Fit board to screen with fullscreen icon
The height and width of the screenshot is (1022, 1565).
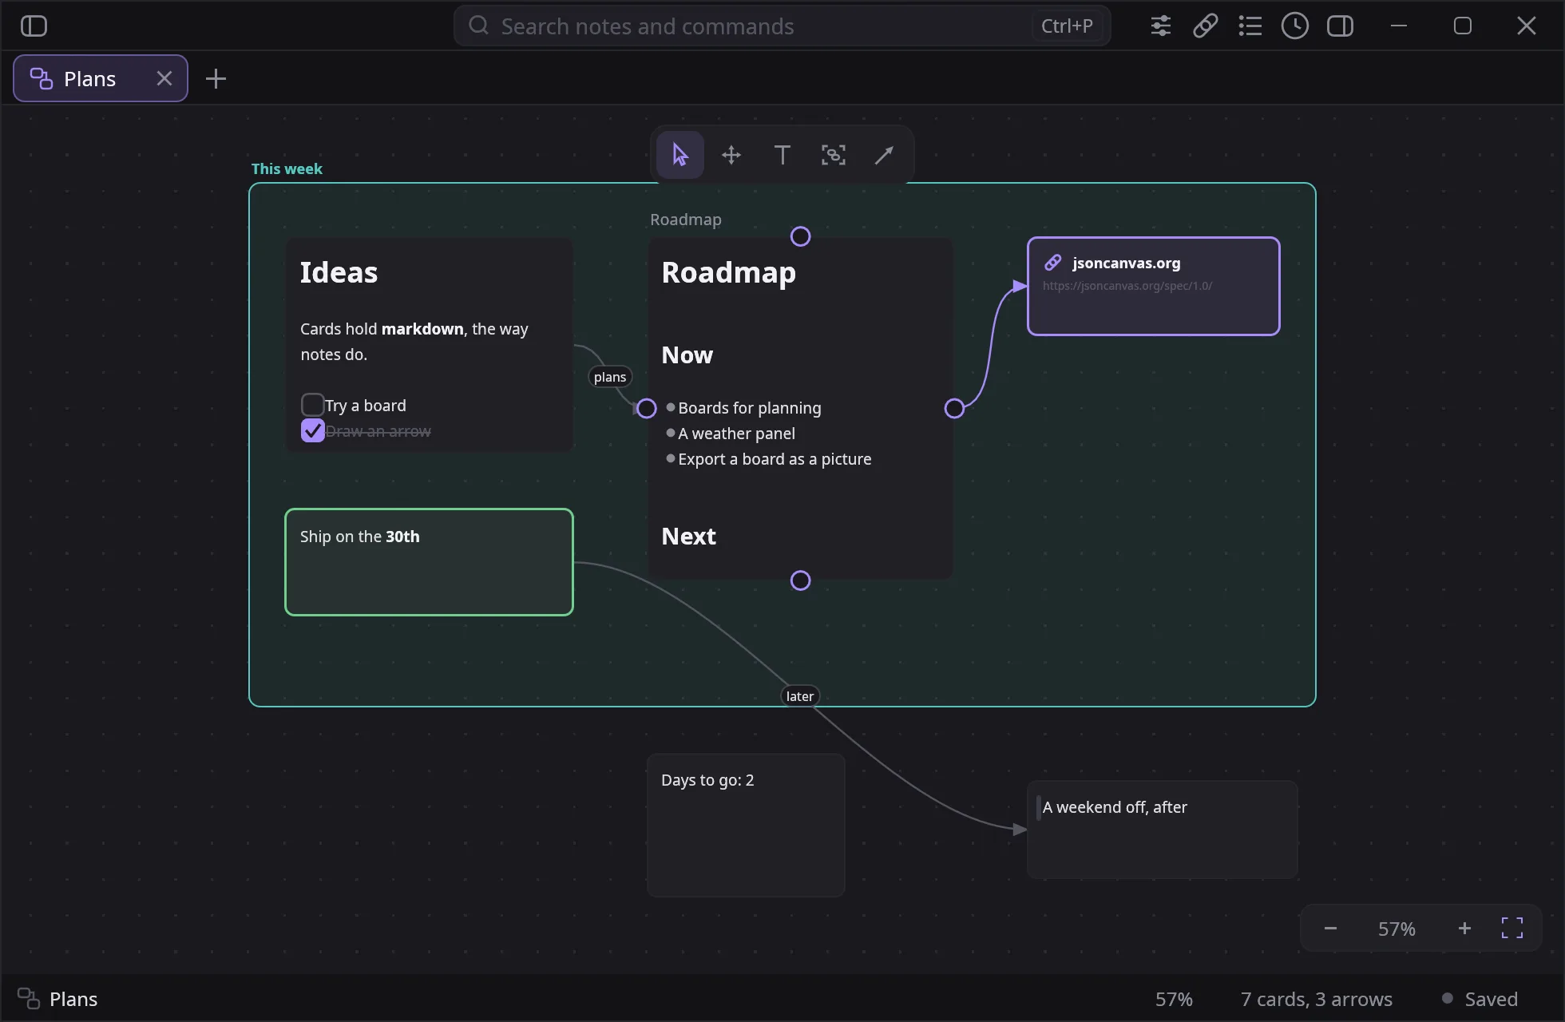coord(1512,929)
